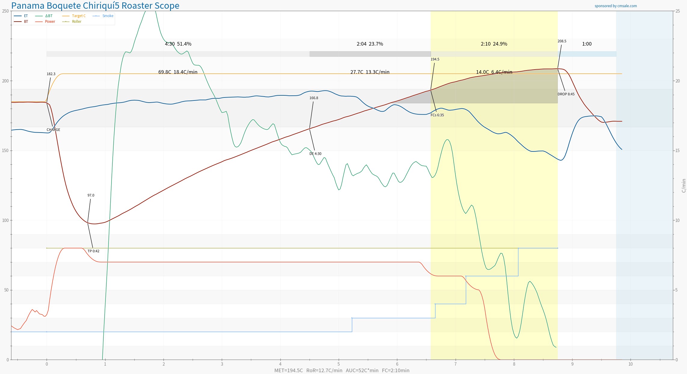Select the DROP 8:45 event label
The height and width of the screenshot is (374, 687).
566,94
